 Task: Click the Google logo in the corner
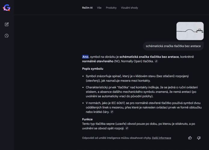coord(7,7)
